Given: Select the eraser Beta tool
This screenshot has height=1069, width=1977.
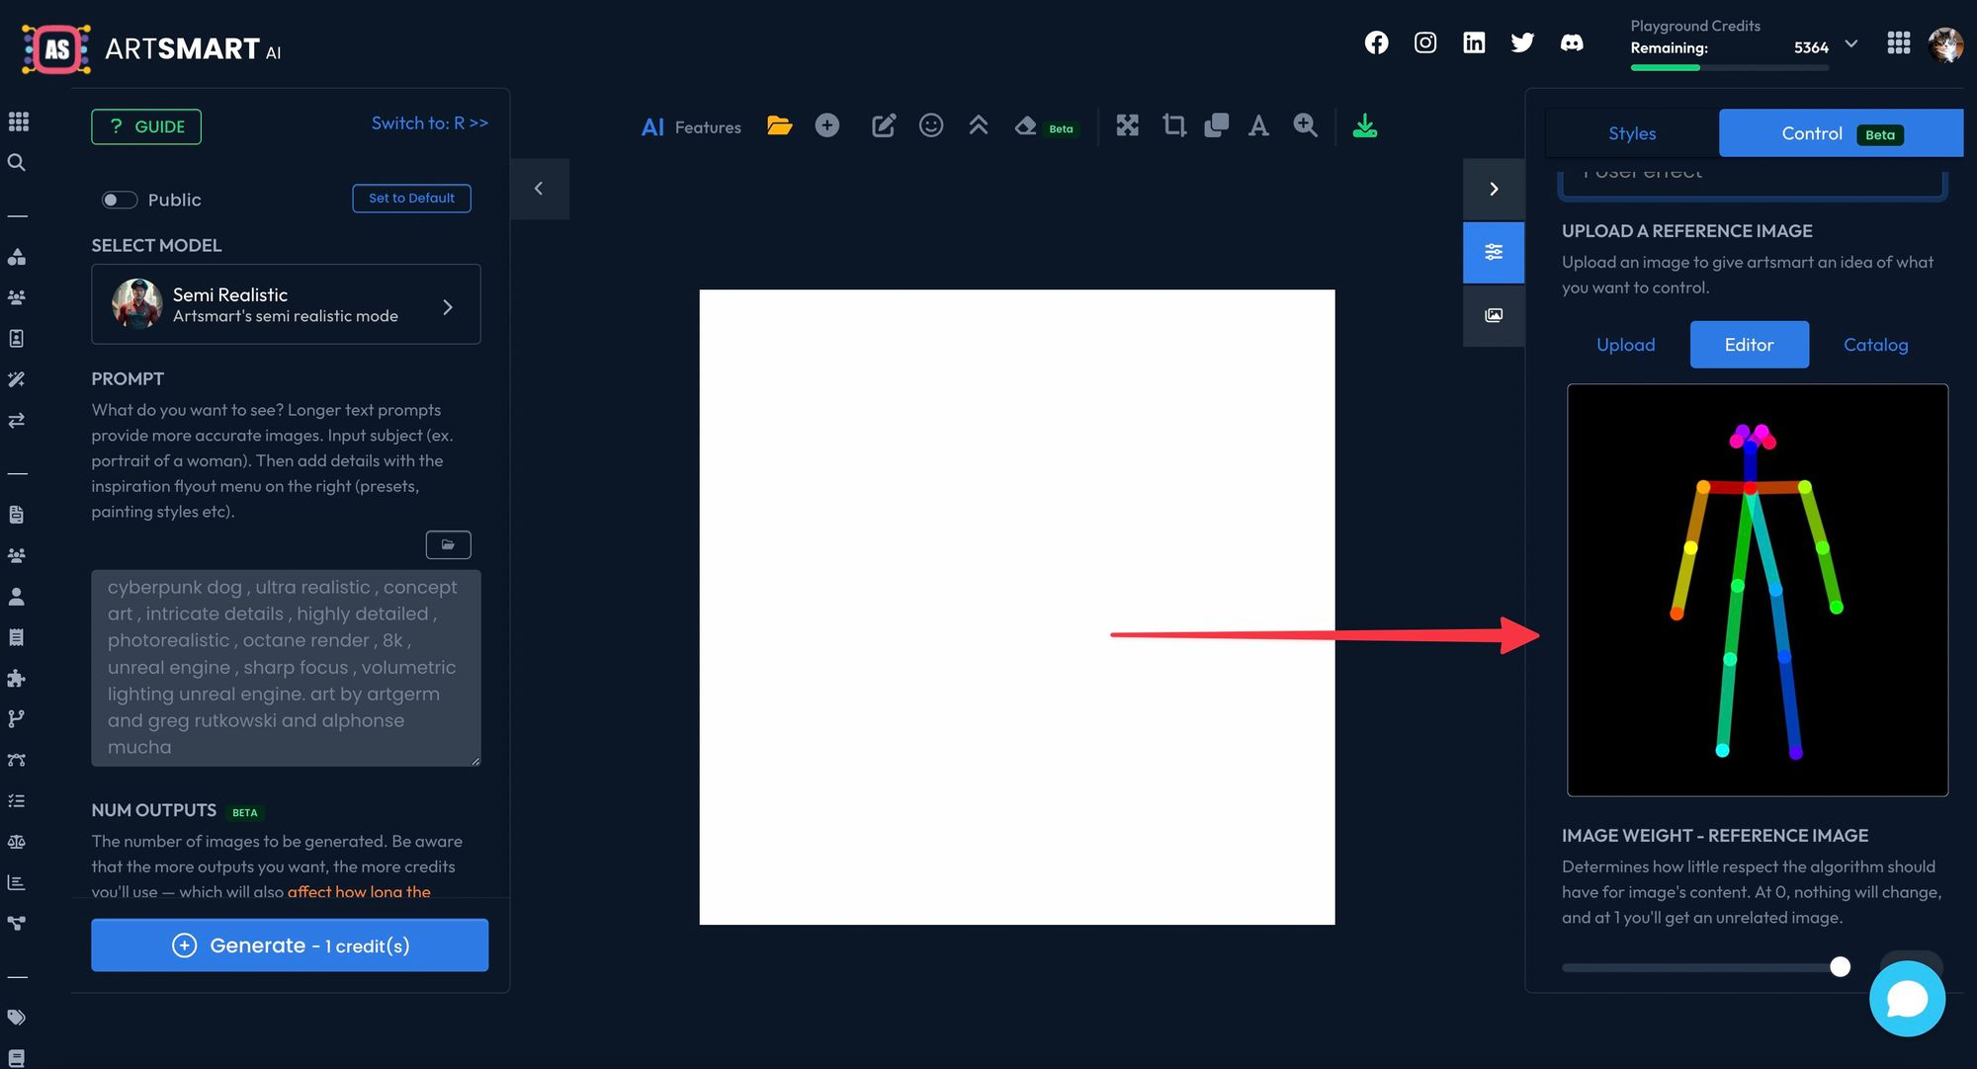Looking at the screenshot, I should (1046, 126).
